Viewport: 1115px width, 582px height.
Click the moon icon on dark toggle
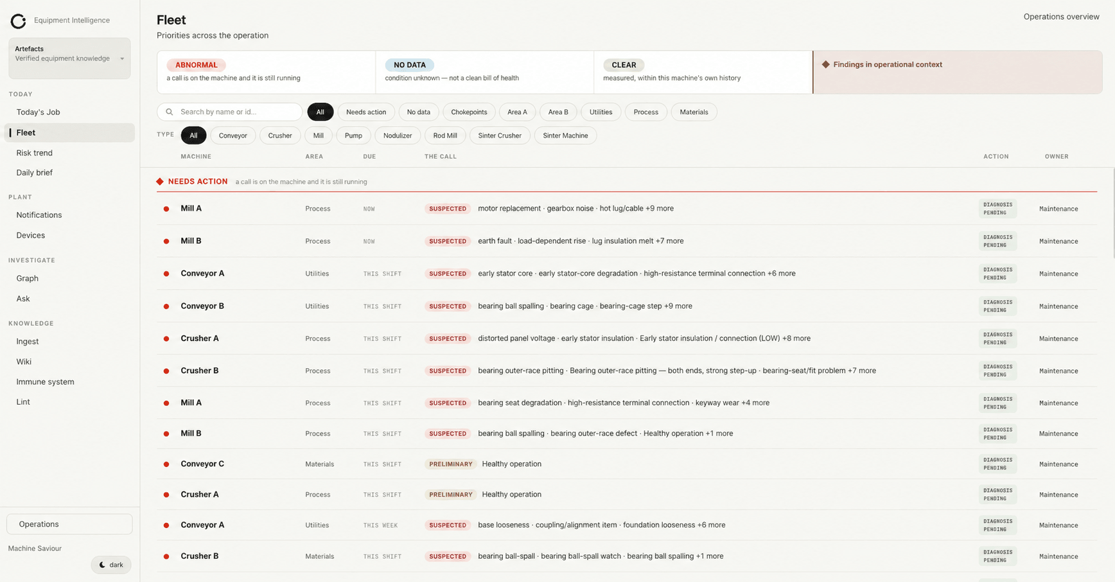[x=102, y=565]
